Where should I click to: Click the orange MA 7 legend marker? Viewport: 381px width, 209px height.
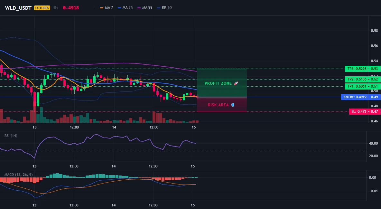(x=102, y=8)
